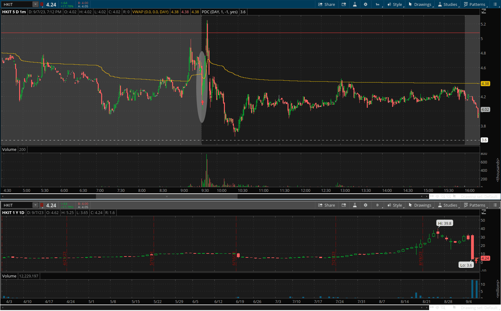
Task: Open Patterns menu on the bottom chart
Action: [x=474, y=205]
